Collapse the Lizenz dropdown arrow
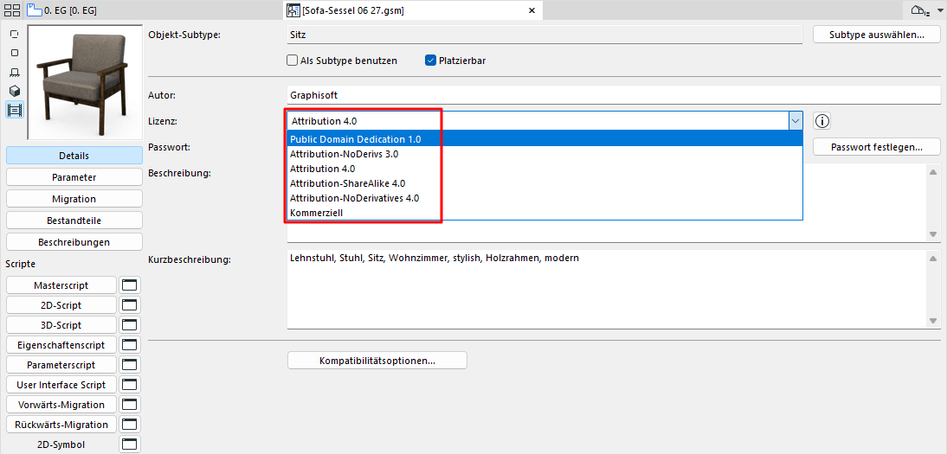Screen dimensions: 947x454 coord(796,121)
